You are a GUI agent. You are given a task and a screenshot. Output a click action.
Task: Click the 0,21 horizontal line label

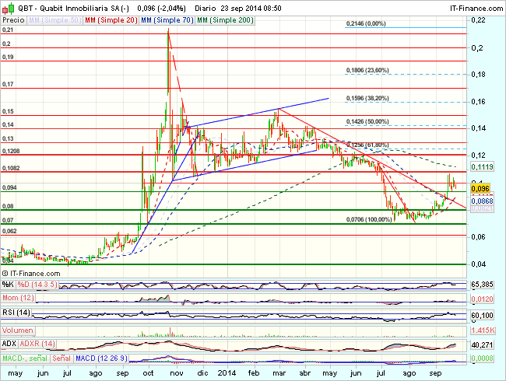pyautogui.click(x=8, y=30)
